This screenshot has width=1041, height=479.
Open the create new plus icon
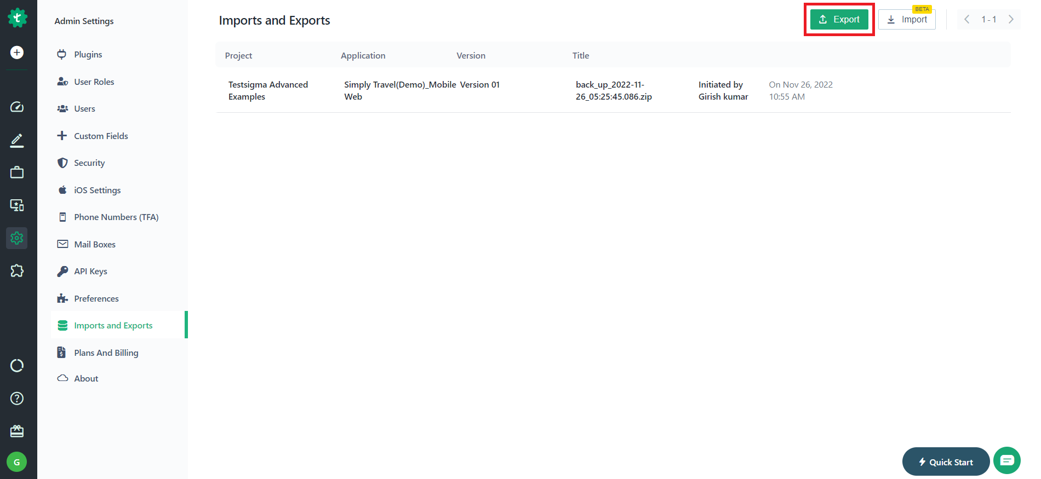[x=17, y=53]
